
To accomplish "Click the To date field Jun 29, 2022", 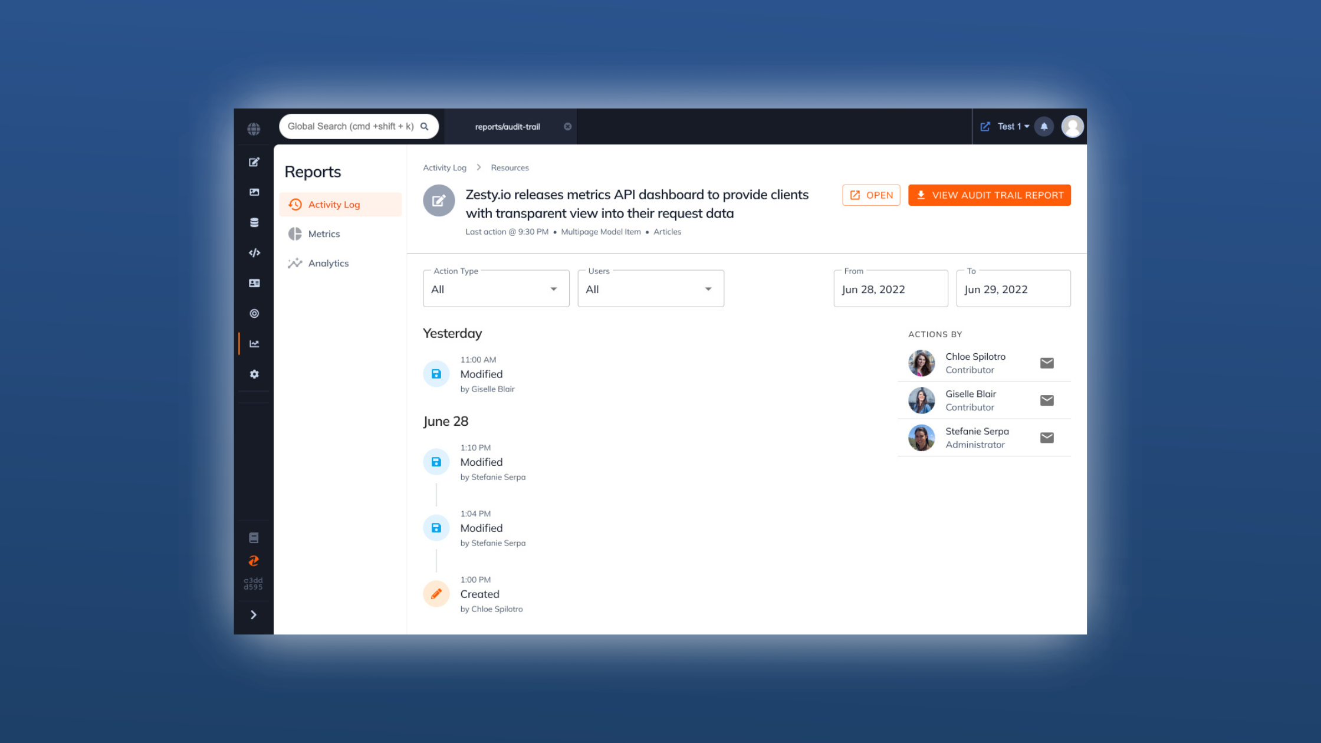I will coord(1013,289).
